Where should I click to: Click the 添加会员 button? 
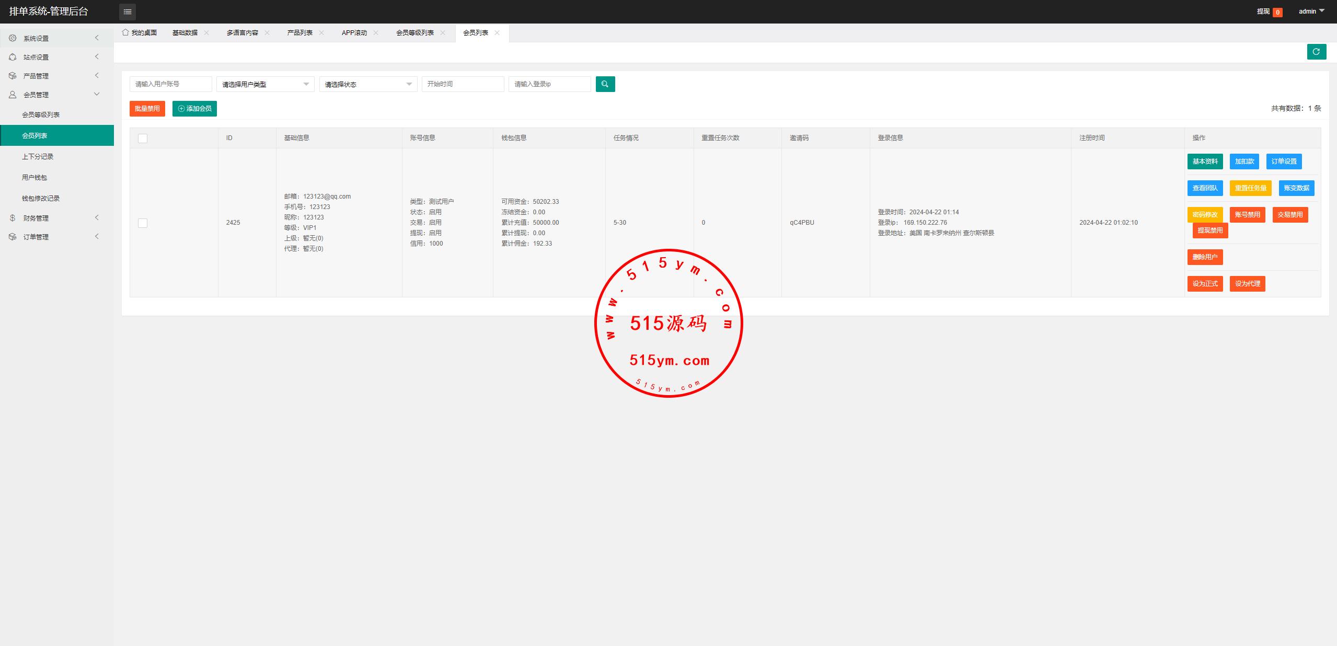[x=194, y=109]
